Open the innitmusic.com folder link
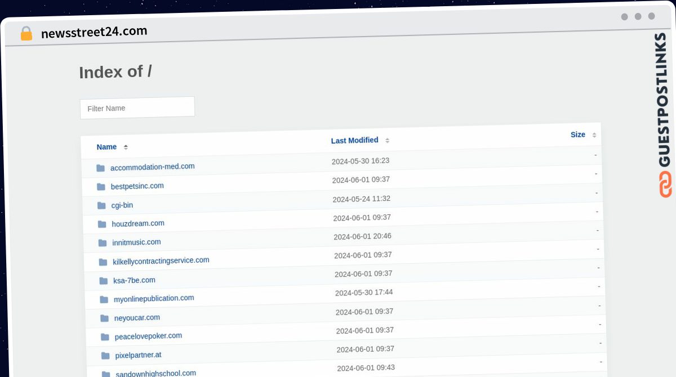 click(136, 242)
